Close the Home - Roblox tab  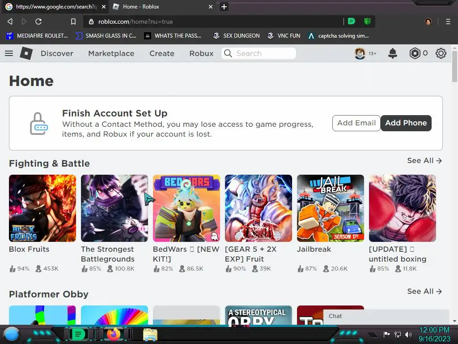point(211,7)
